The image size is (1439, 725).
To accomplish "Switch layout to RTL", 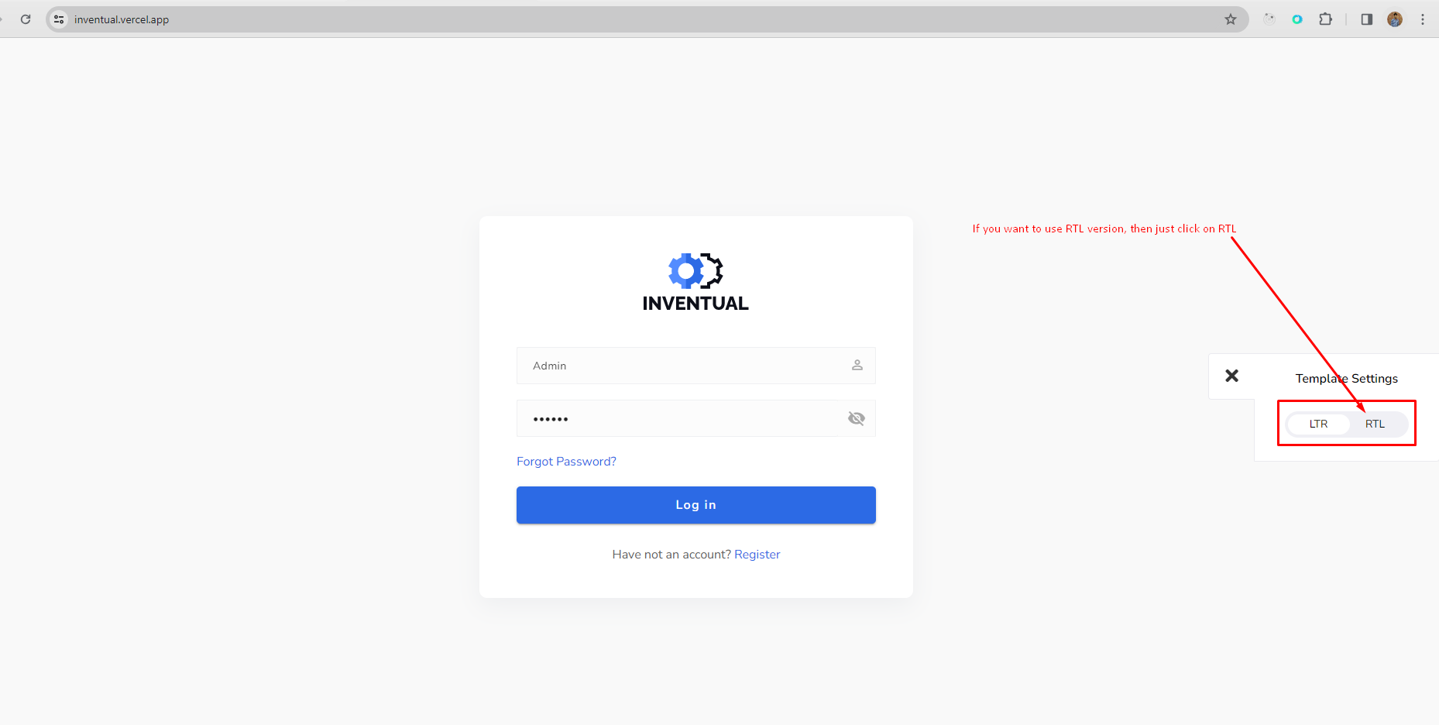I will (x=1375, y=424).
